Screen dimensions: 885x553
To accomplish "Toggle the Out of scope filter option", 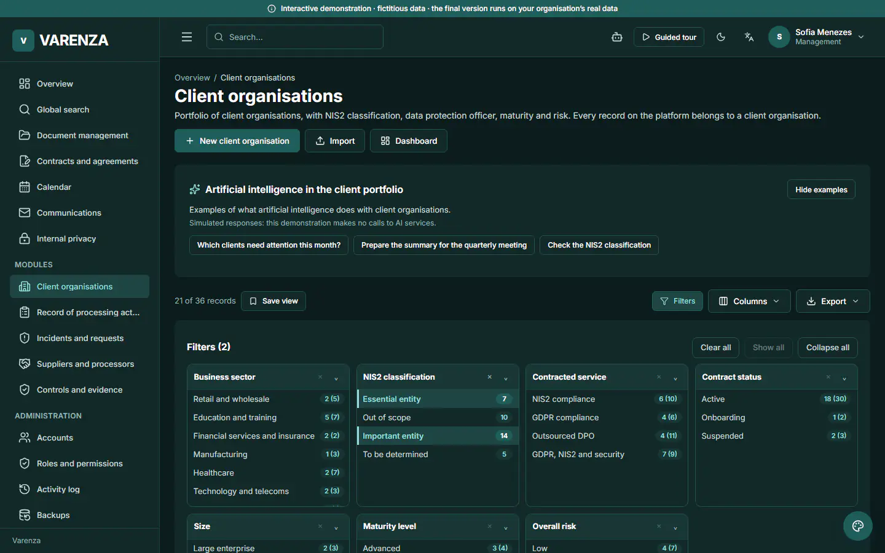I will pyautogui.click(x=438, y=417).
